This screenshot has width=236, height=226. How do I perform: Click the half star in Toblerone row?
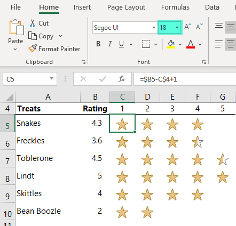(223, 159)
